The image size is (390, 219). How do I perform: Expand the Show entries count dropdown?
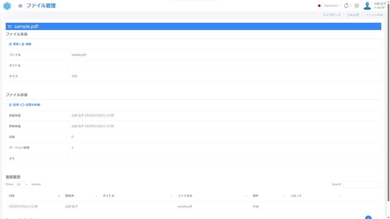click(22, 184)
